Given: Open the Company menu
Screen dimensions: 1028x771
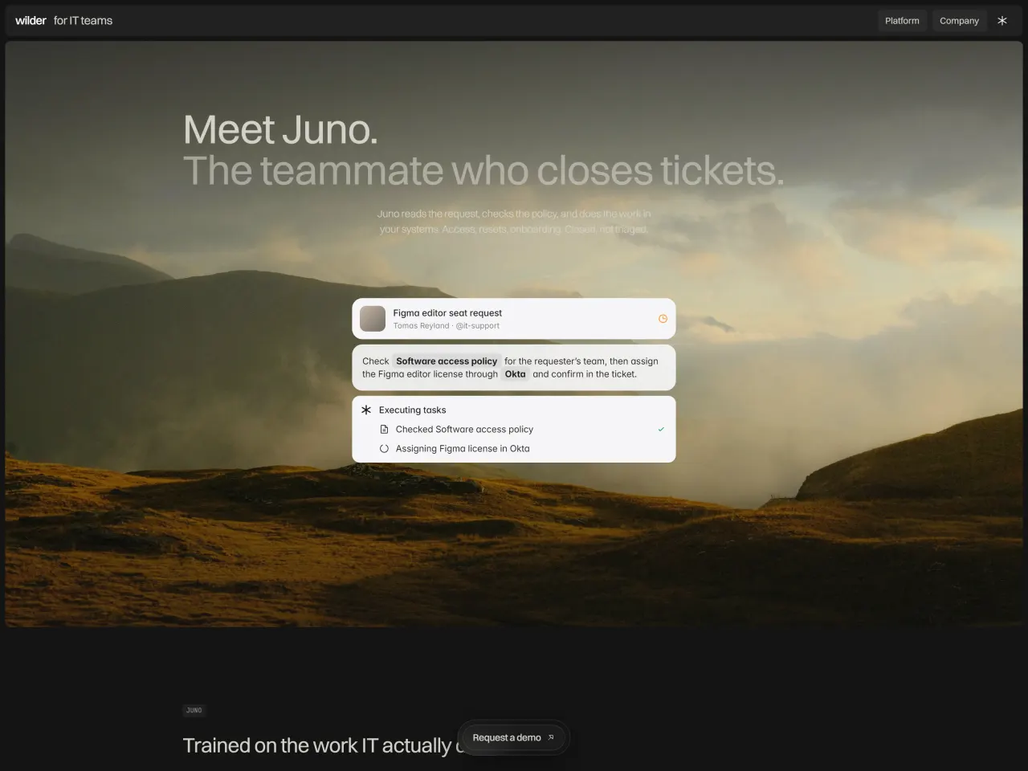Looking at the screenshot, I should [959, 21].
